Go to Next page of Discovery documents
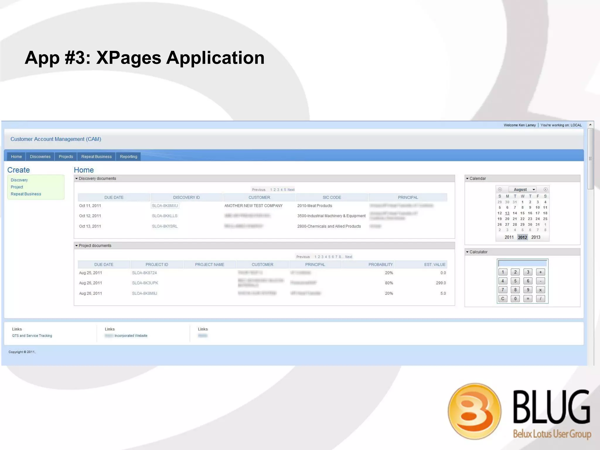 pyautogui.click(x=291, y=190)
